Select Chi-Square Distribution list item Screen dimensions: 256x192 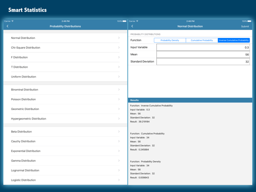(x=65, y=47)
